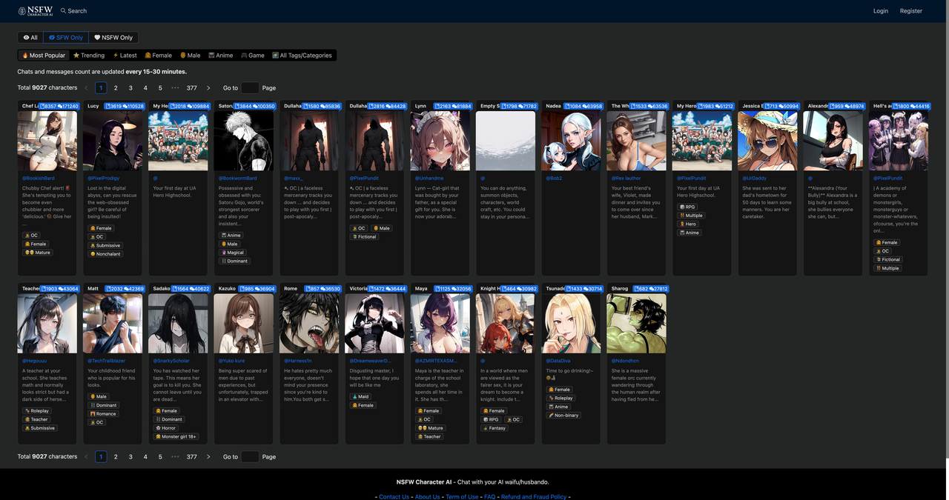The height and width of the screenshot is (500, 949).
Task: Select the Female character filter icon
Action: point(147,55)
